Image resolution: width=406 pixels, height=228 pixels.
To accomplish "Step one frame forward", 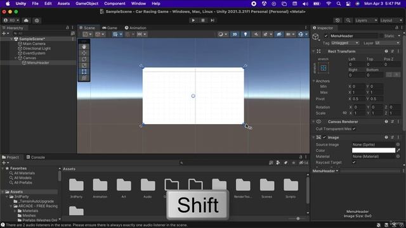I will [x=213, y=20].
